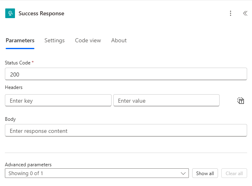Click the Headers label
Image resolution: width=252 pixels, height=186 pixels.
tap(14, 87)
